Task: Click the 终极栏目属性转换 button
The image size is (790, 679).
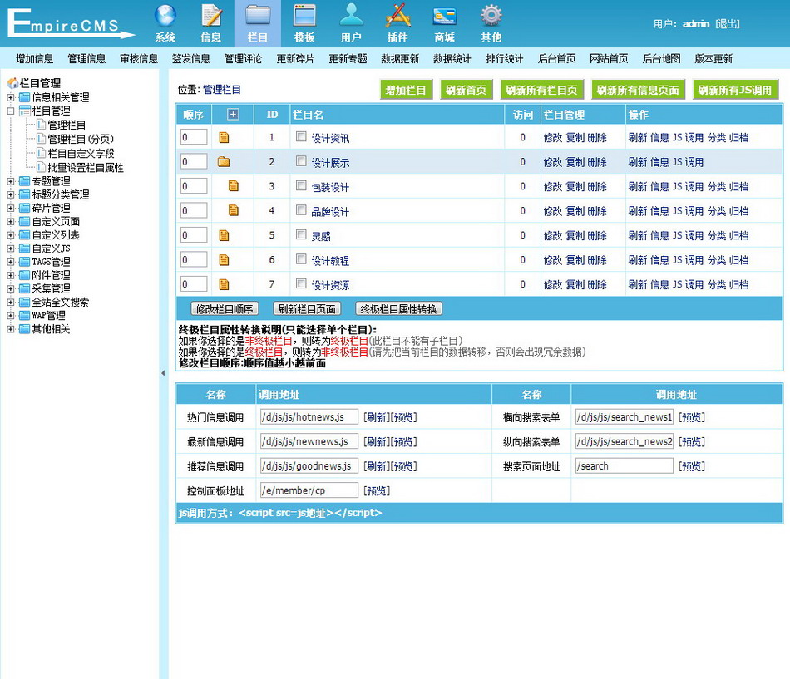Action: 398,309
